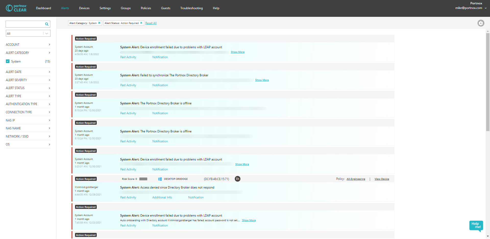Expand the OS filter section
This screenshot has height=239, width=490.
(x=28, y=144)
